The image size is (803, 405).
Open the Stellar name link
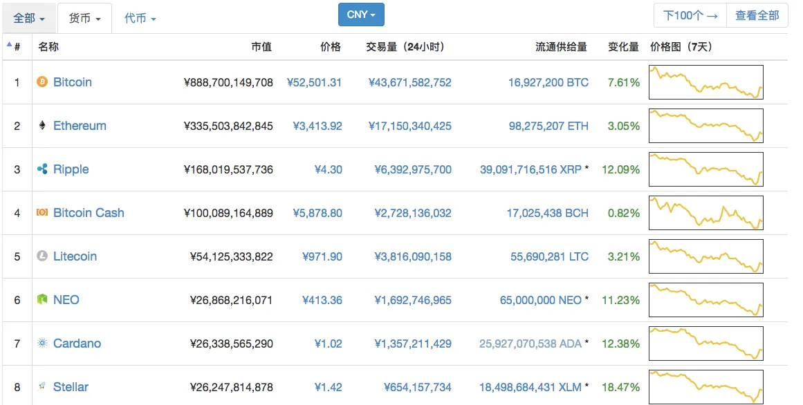point(71,386)
